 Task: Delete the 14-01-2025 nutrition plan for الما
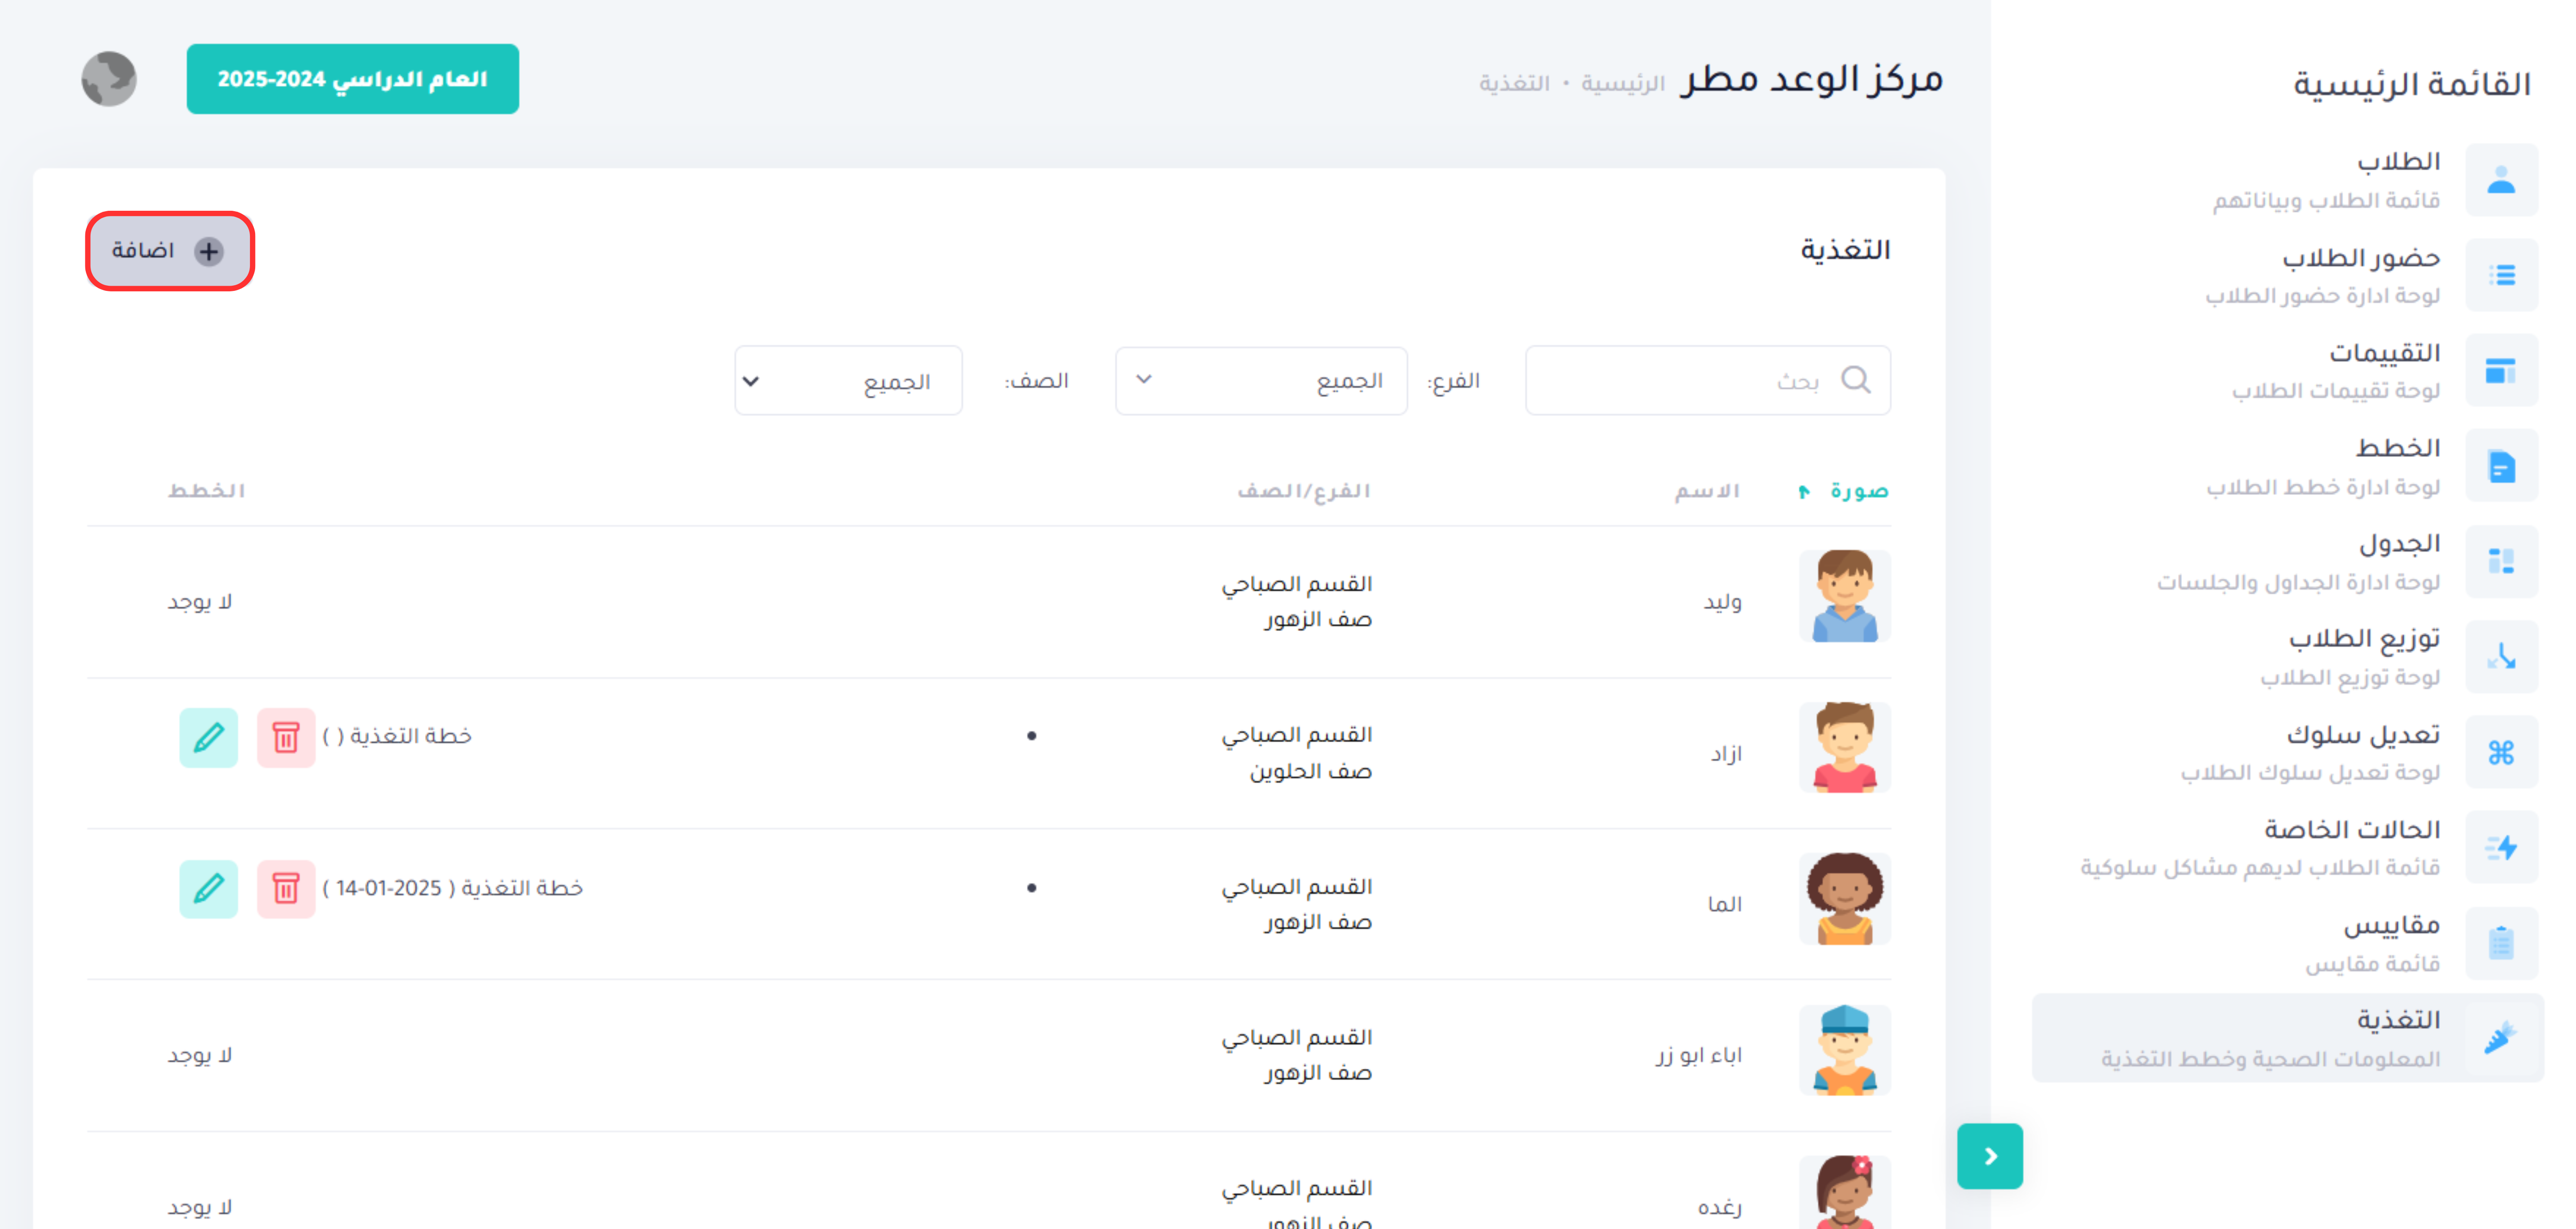286,889
